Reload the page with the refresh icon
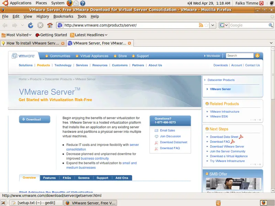275x206 pixels. pos(31,25)
